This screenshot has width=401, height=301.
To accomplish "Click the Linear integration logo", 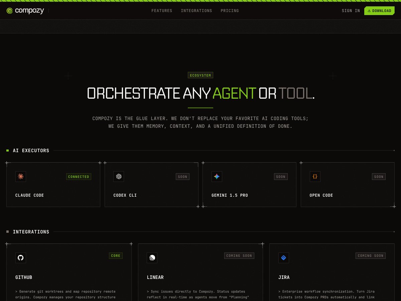I will (152, 258).
